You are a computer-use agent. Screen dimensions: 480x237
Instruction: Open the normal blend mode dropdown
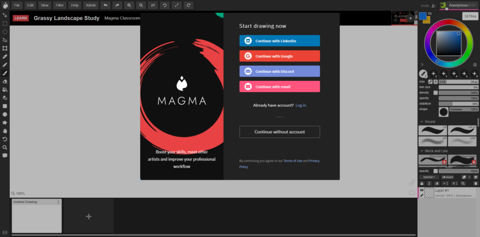(428, 177)
